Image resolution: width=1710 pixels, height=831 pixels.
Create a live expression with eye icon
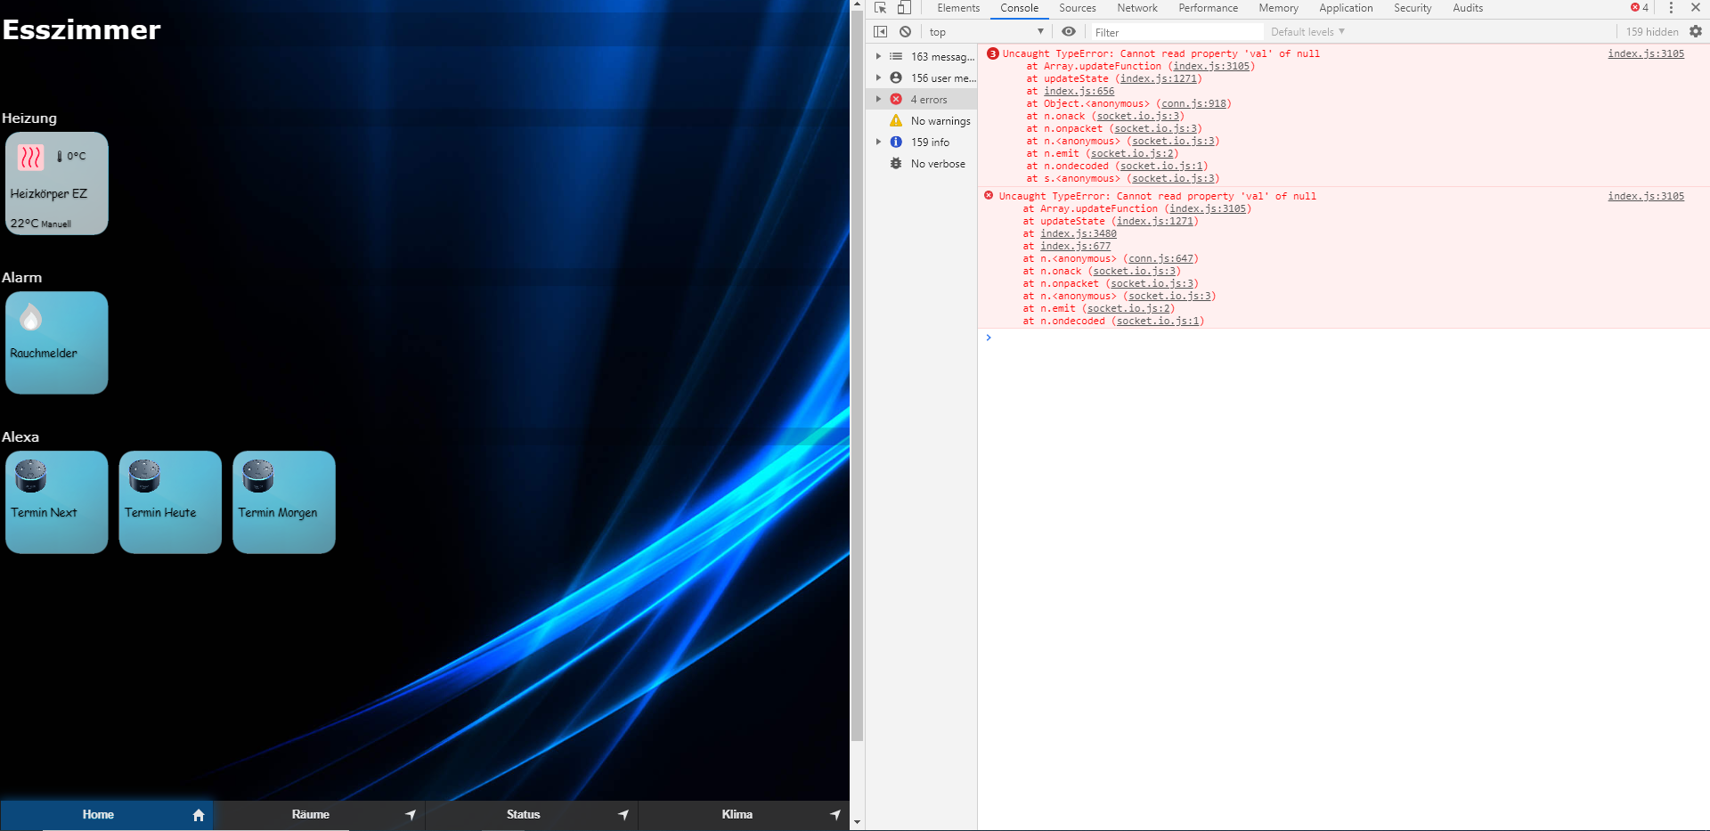point(1069,32)
